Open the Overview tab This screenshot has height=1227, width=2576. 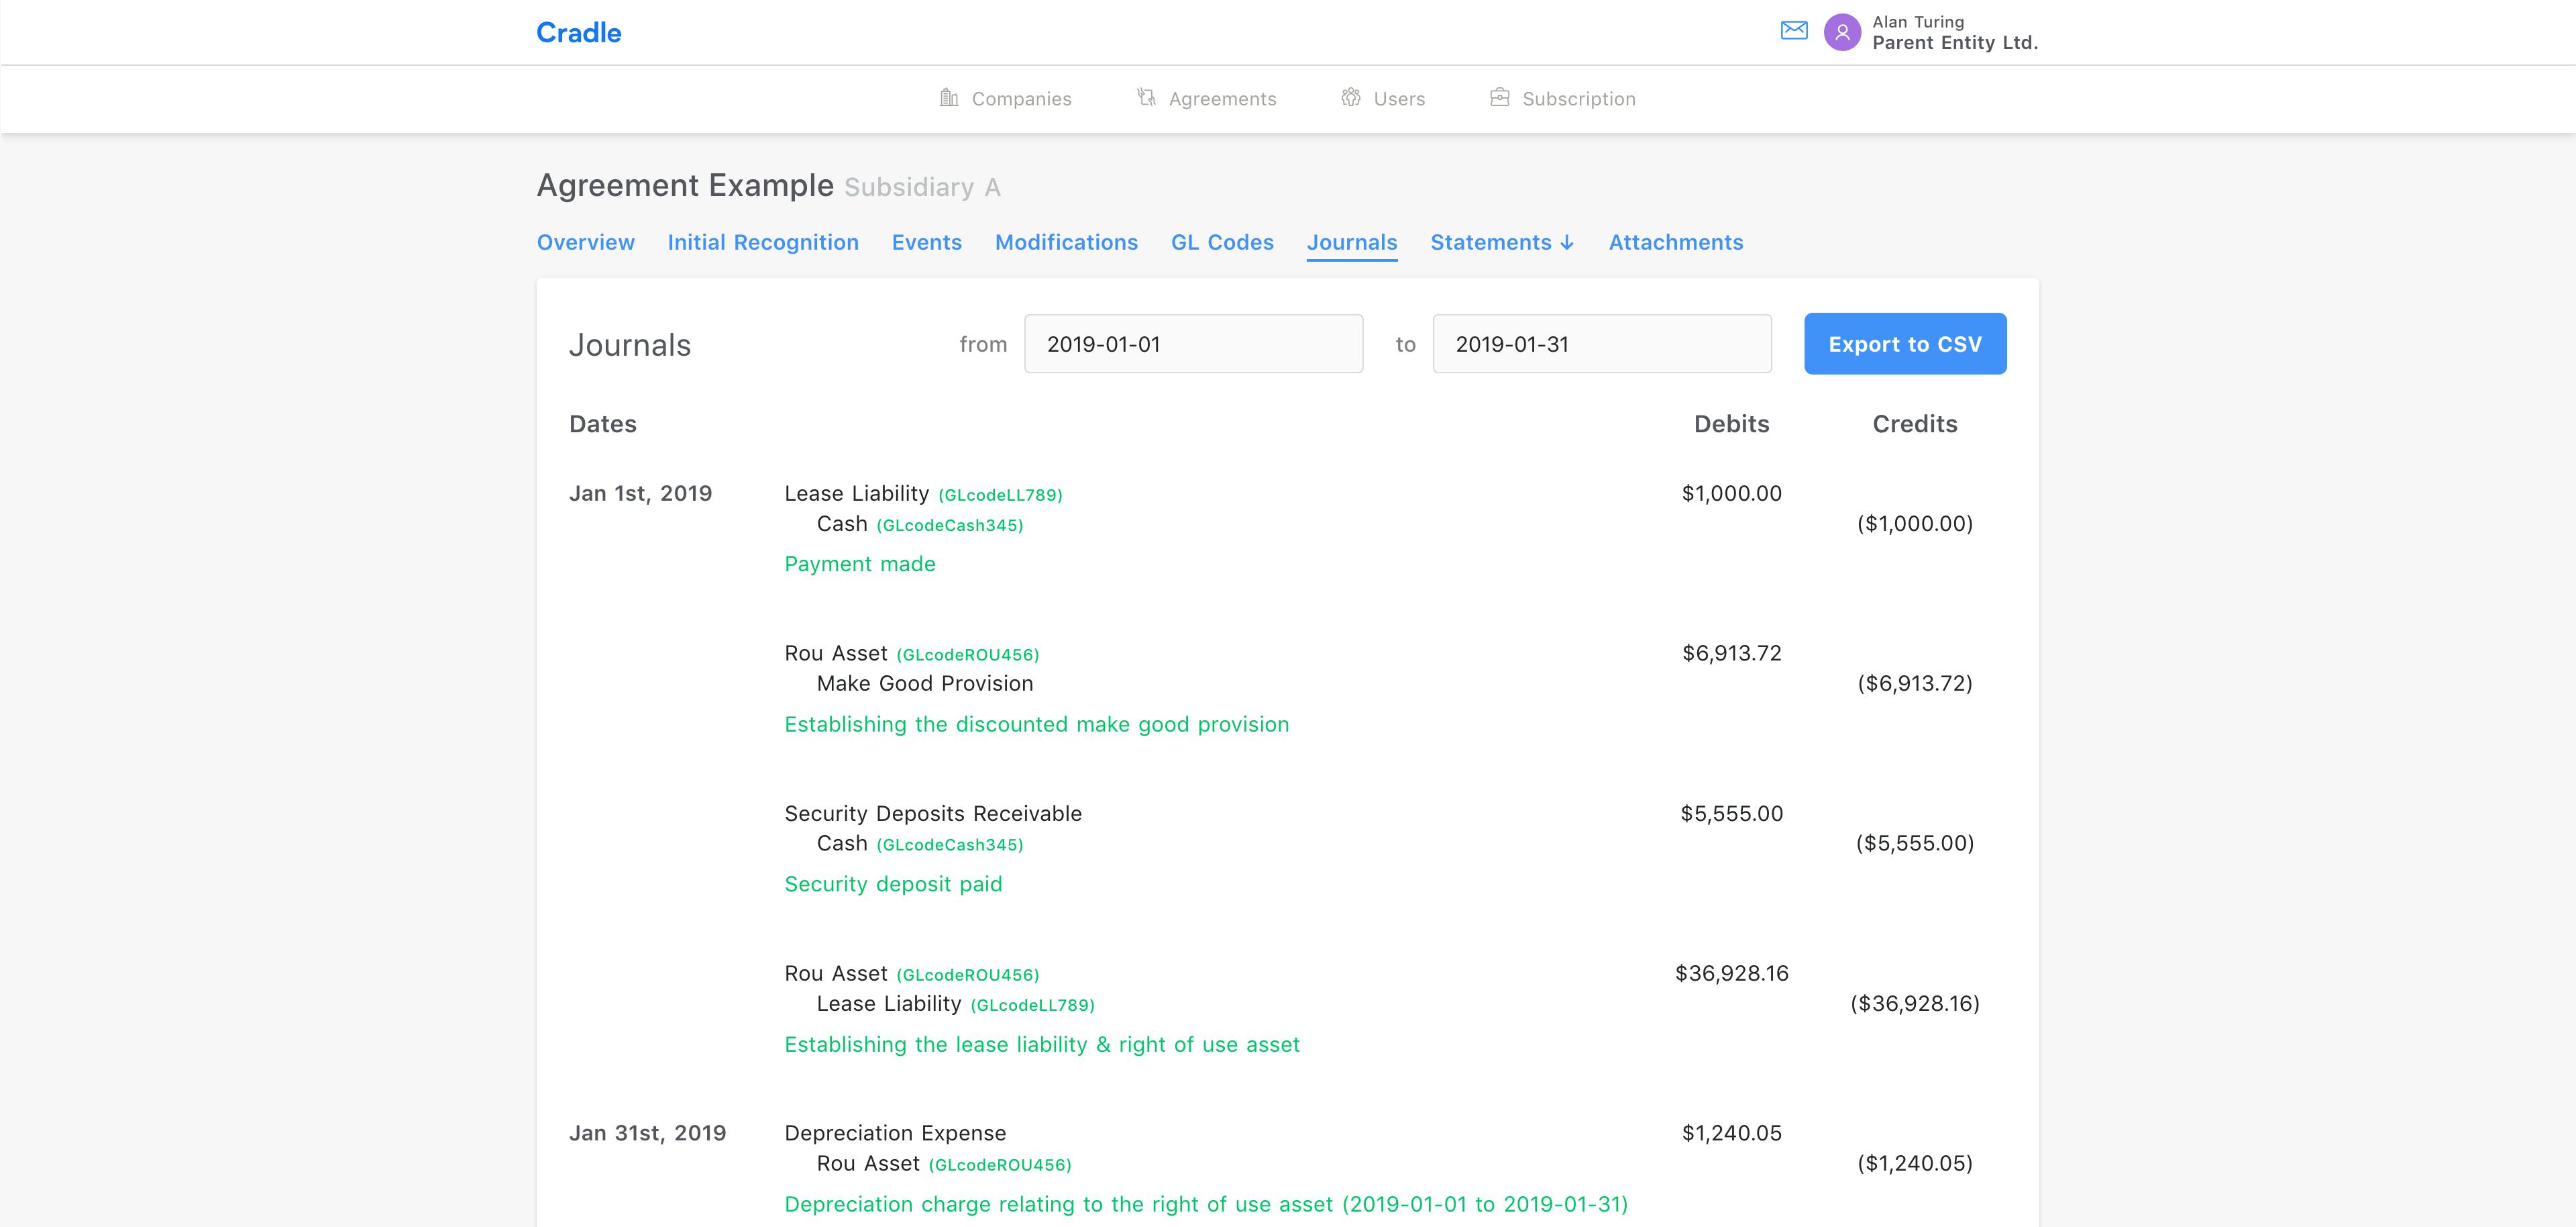tap(586, 242)
